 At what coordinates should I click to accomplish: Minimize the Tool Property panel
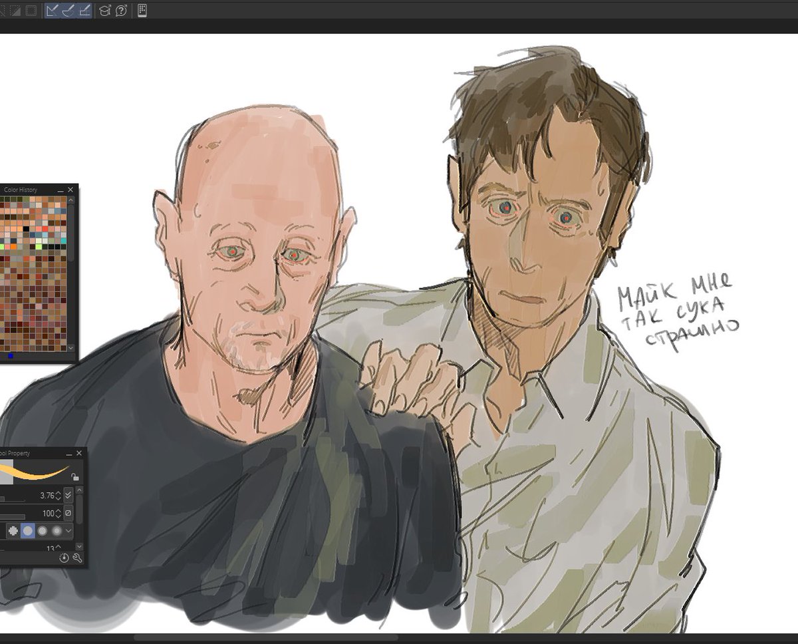69,454
